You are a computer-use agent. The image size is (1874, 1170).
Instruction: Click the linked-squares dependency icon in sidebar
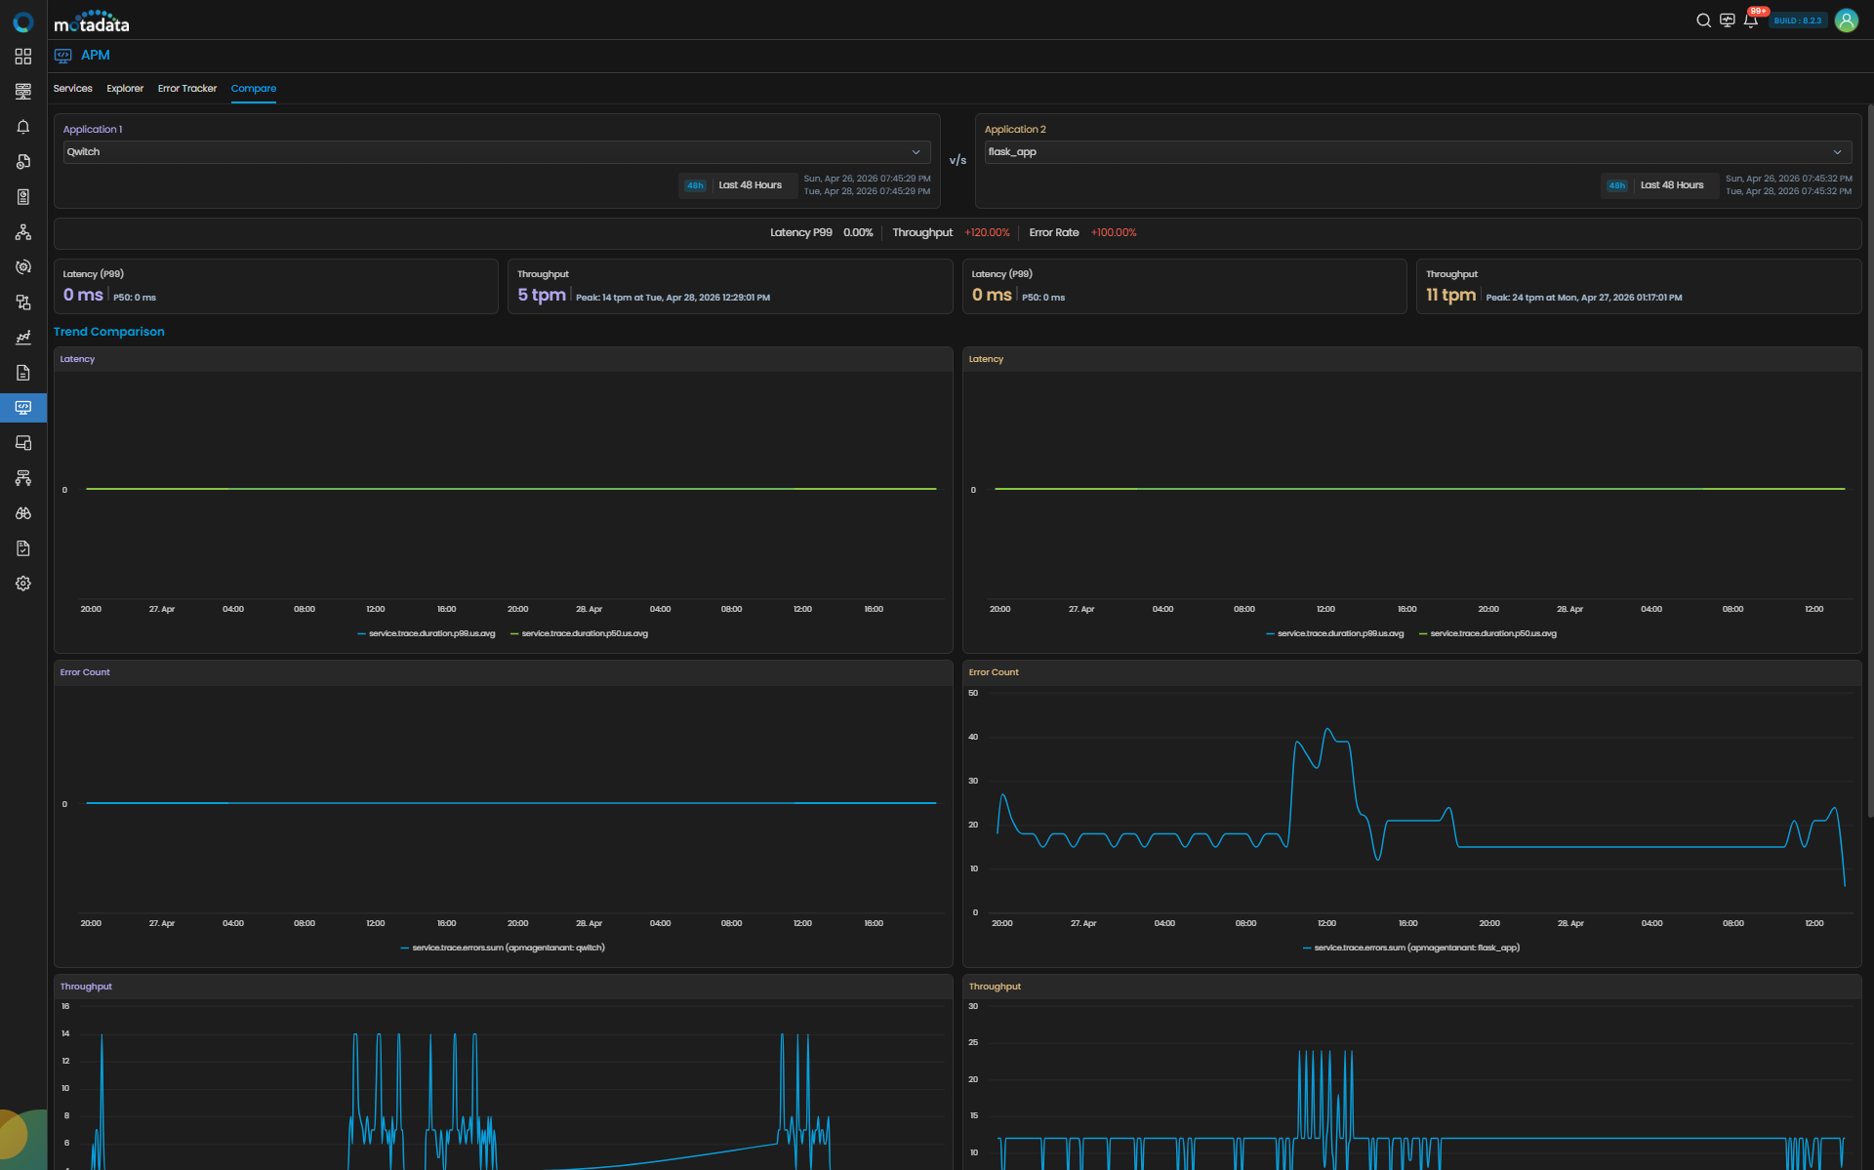[23, 303]
